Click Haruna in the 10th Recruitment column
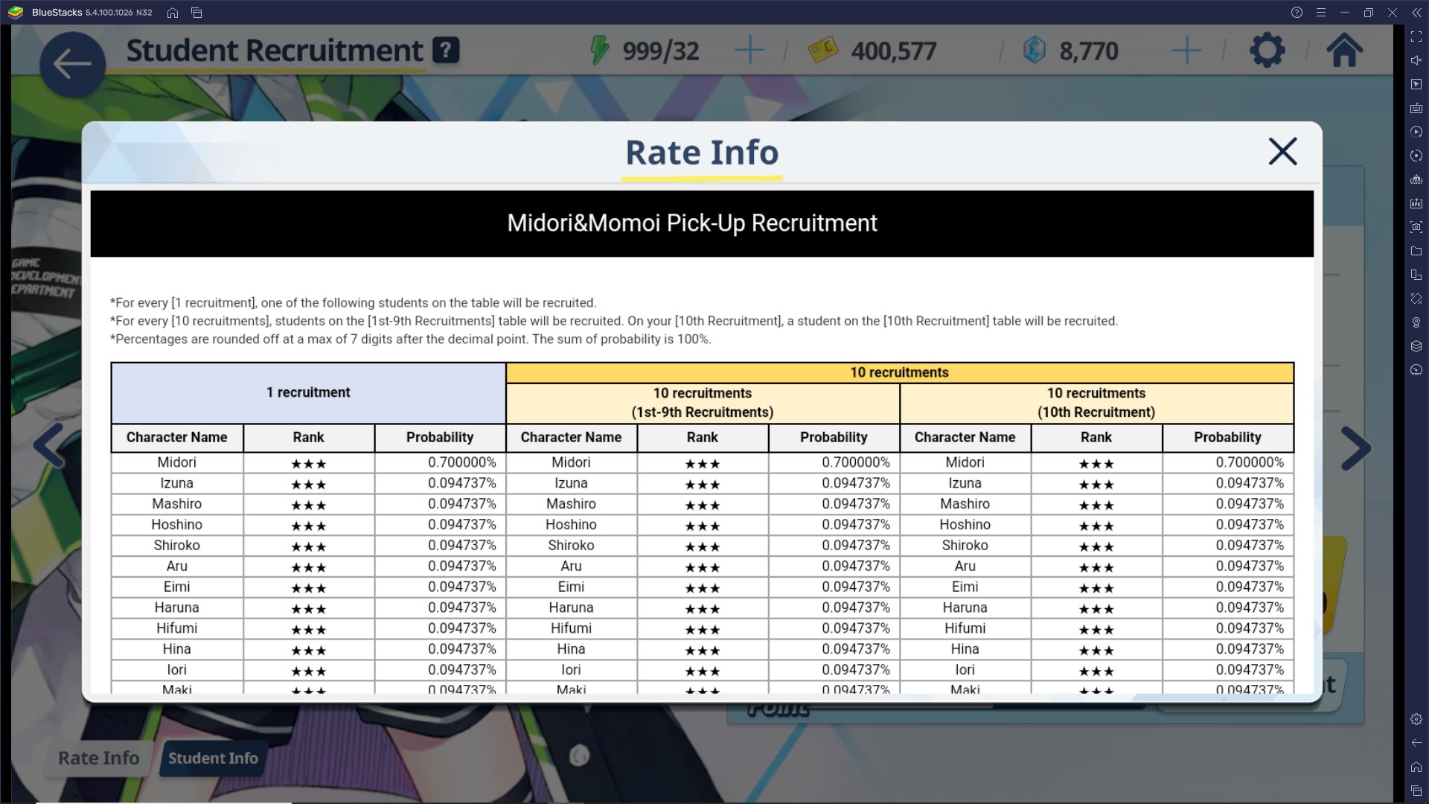This screenshot has width=1429, height=804. (965, 607)
